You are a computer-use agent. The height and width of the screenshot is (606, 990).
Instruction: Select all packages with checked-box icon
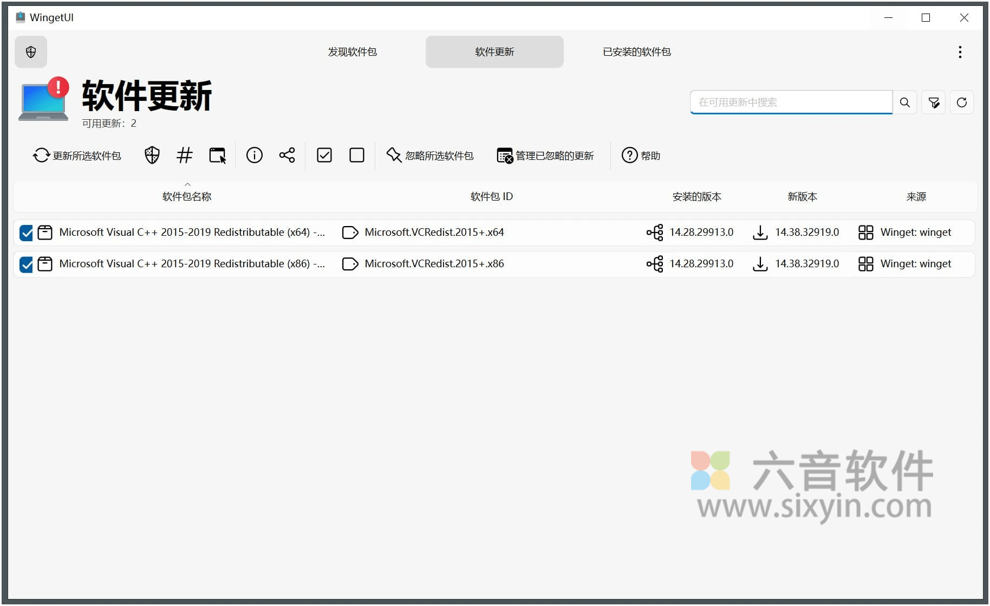coord(324,156)
